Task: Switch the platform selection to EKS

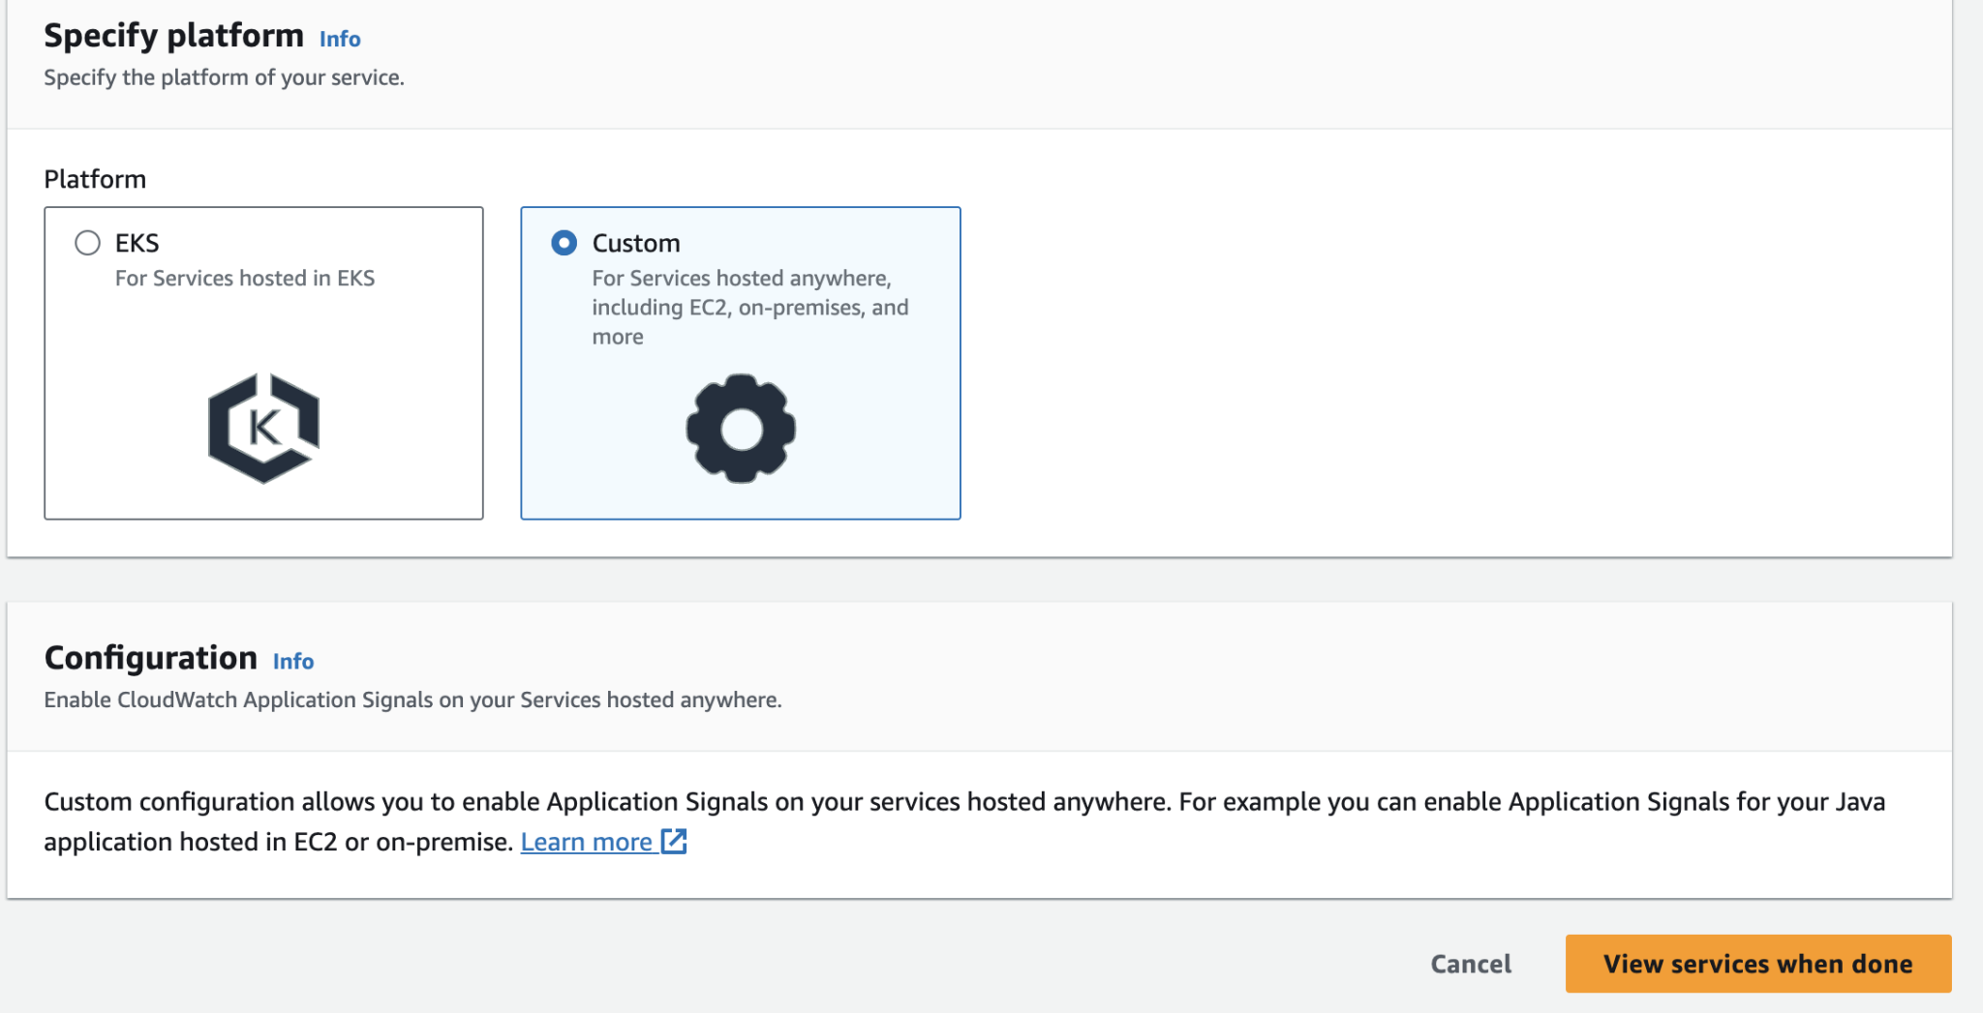Action: (87, 243)
